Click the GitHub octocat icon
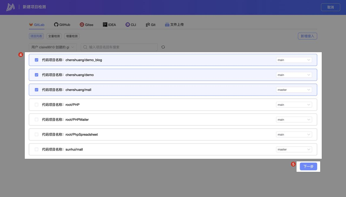Image resolution: width=346 pixels, height=197 pixels. pyautogui.click(x=56, y=25)
